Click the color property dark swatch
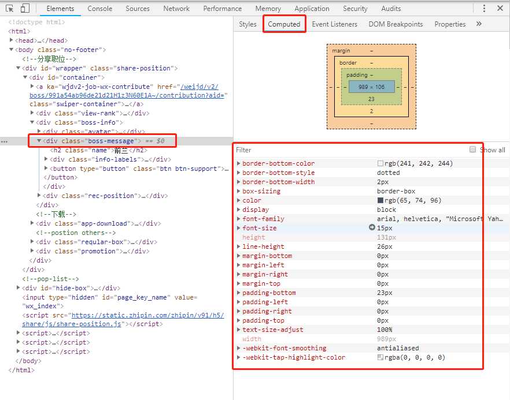Image resolution: width=510 pixels, height=400 pixels. [380, 200]
